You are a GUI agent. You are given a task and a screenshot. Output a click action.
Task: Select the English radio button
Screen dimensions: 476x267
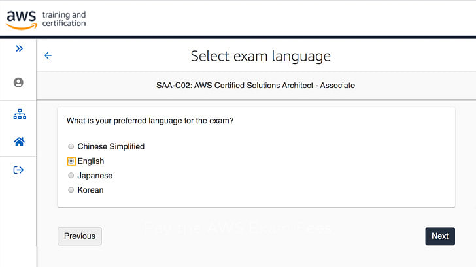click(71, 161)
